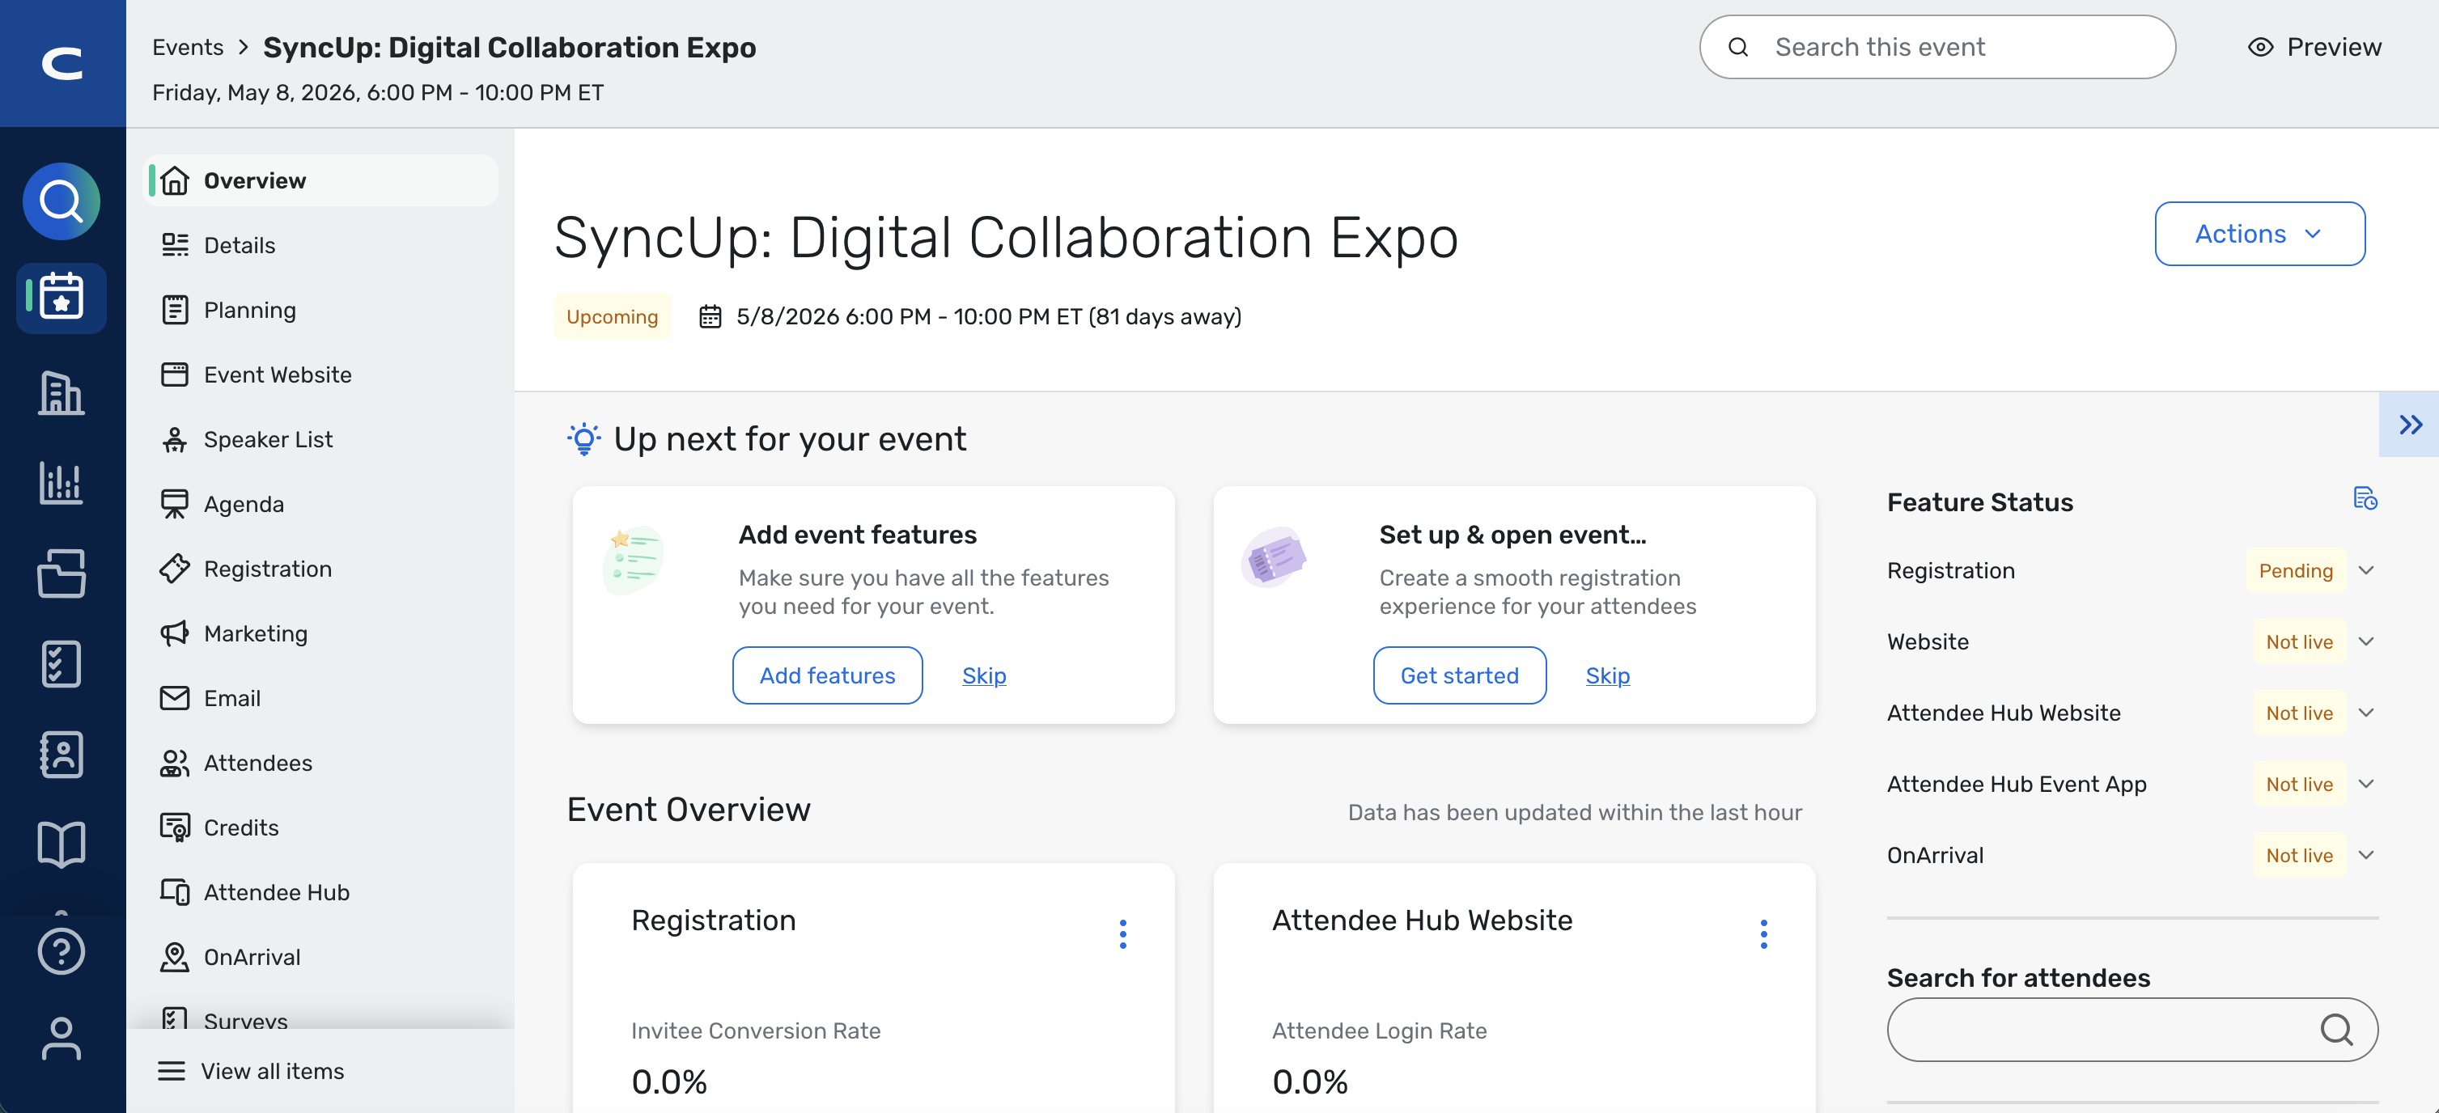Expand the Website Not live status
Screen dimensions: 2439x1113
coord(2366,641)
